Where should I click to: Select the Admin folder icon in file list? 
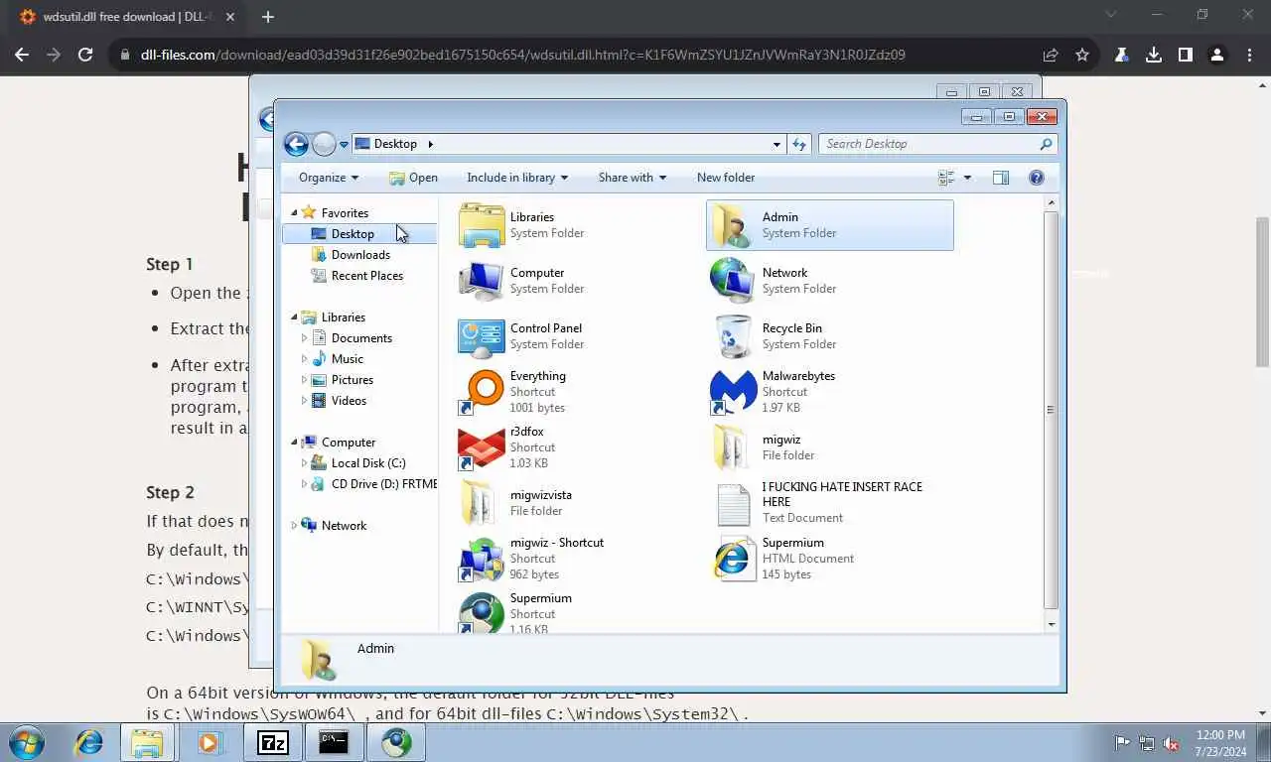(734, 225)
